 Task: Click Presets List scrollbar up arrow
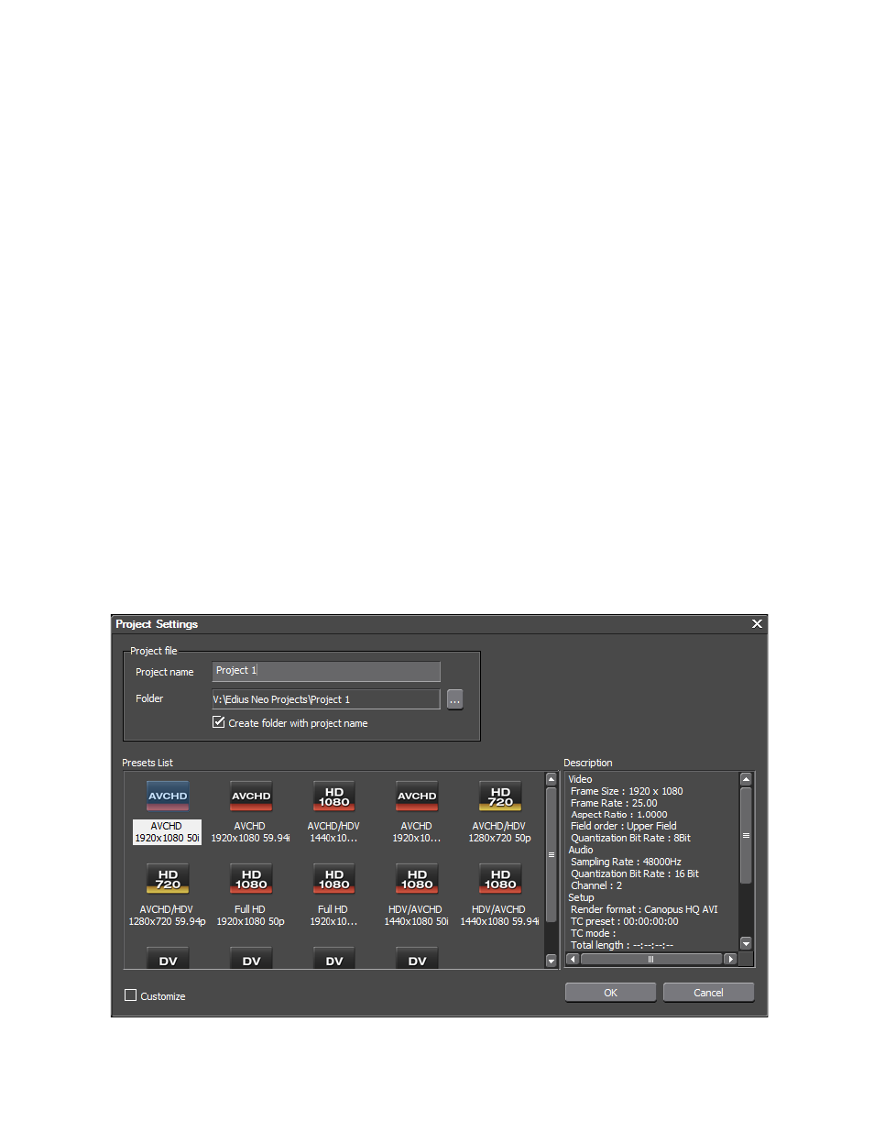[x=552, y=779]
